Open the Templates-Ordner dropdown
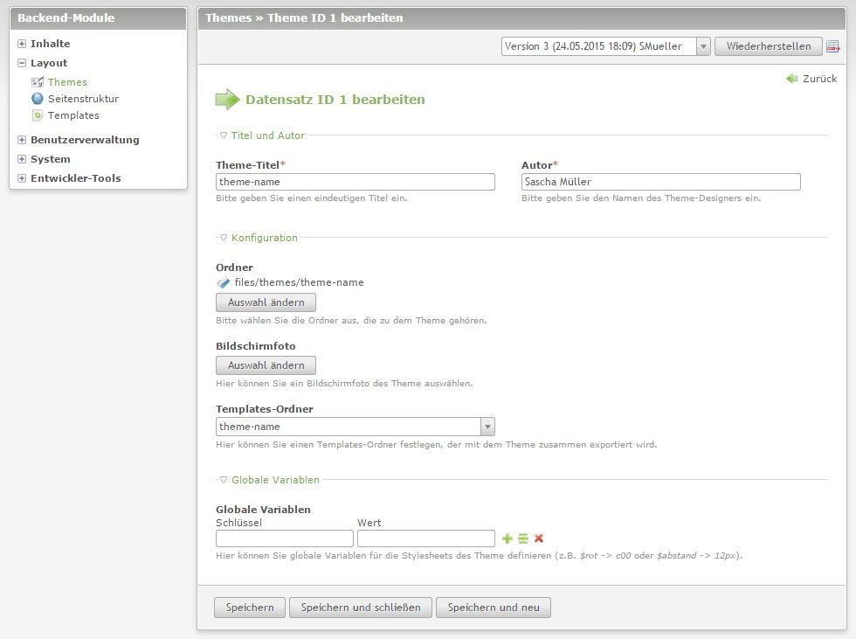Viewport: 856px width, 639px height. (355, 427)
